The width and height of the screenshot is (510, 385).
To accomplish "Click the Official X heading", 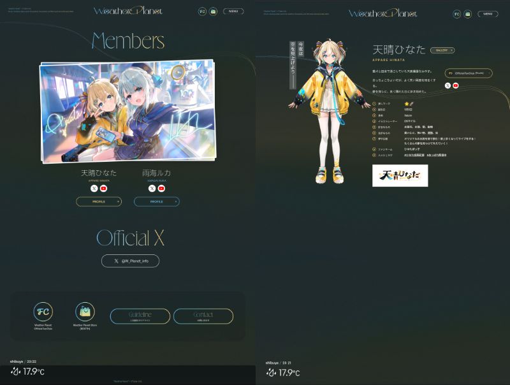I will pos(131,238).
